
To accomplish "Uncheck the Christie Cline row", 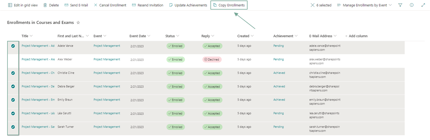I will (13, 73).
